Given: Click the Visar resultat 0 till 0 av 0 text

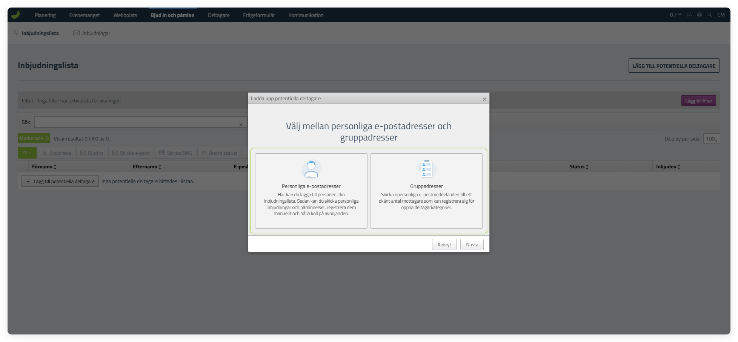Looking at the screenshot, I should [x=81, y=139].
